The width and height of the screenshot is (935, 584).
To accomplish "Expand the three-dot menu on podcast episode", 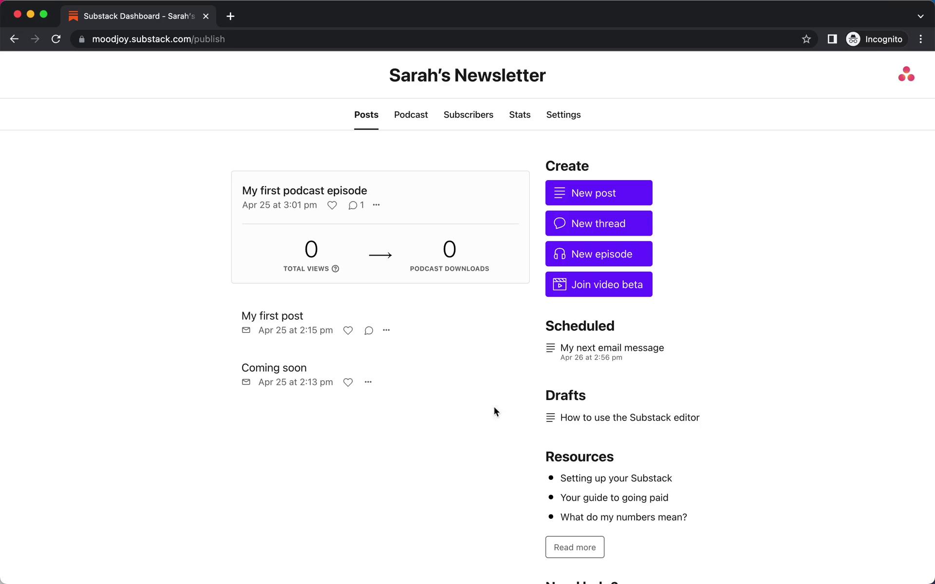I will (375, 205).
